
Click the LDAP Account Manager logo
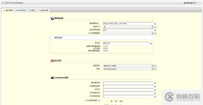[x=3, y=3]
